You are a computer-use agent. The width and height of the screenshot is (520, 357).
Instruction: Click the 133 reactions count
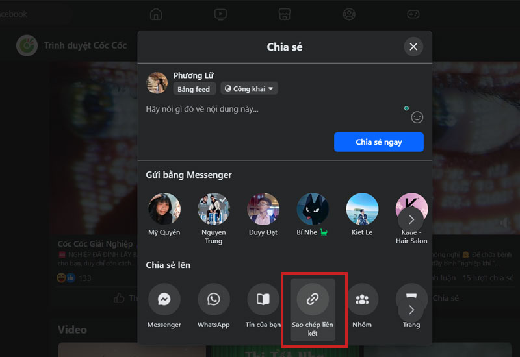85,278
